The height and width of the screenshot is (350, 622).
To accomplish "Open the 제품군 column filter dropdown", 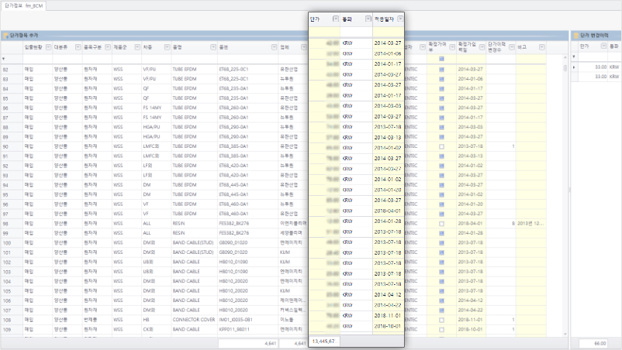I will (x=137, y=47).
